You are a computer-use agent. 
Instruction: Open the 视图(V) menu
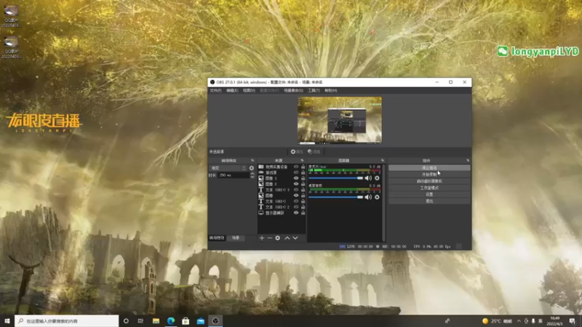coord(249,90)
